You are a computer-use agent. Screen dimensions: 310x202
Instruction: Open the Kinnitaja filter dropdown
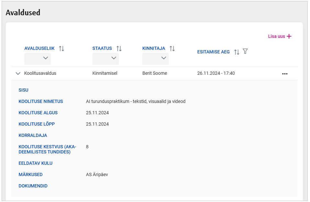tap(155, 58)
